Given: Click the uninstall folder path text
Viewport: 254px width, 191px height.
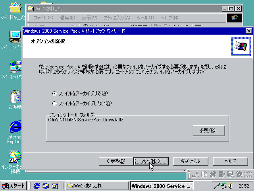Looking at the screenshot, I should pyautogui.click(x=86, y=120).
